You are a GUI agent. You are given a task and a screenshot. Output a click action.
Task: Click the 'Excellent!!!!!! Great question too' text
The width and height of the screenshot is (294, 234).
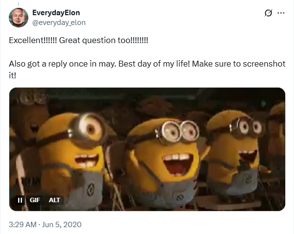[x=78, y=40]
